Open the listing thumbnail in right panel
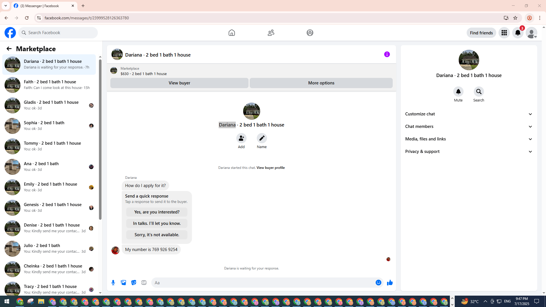546x307 pixels. (x=469, y=60)
